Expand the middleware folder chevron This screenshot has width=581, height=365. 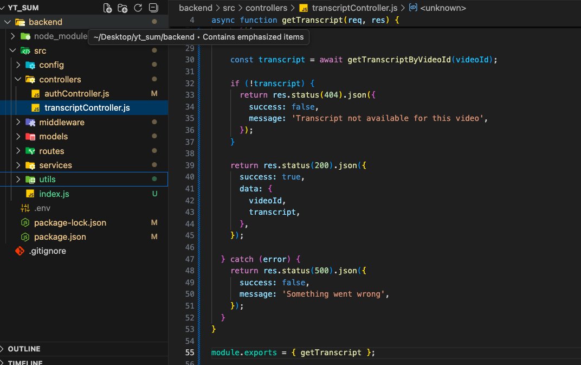coord(18,122)
